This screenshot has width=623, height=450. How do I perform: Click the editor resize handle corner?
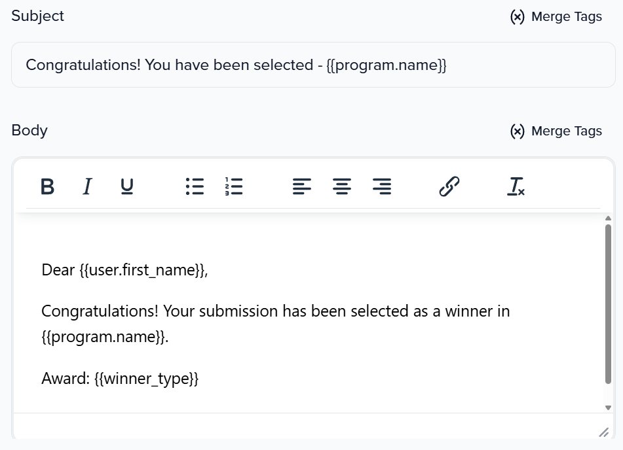603,432
